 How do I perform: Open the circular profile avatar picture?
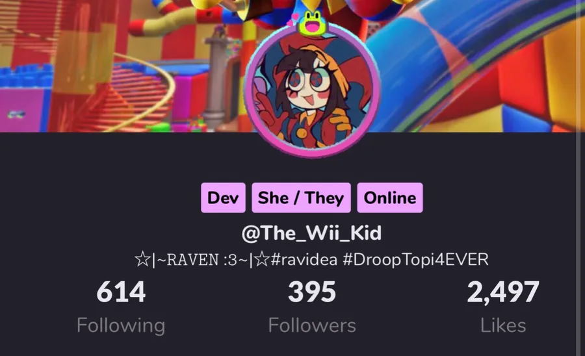(313, 90)
